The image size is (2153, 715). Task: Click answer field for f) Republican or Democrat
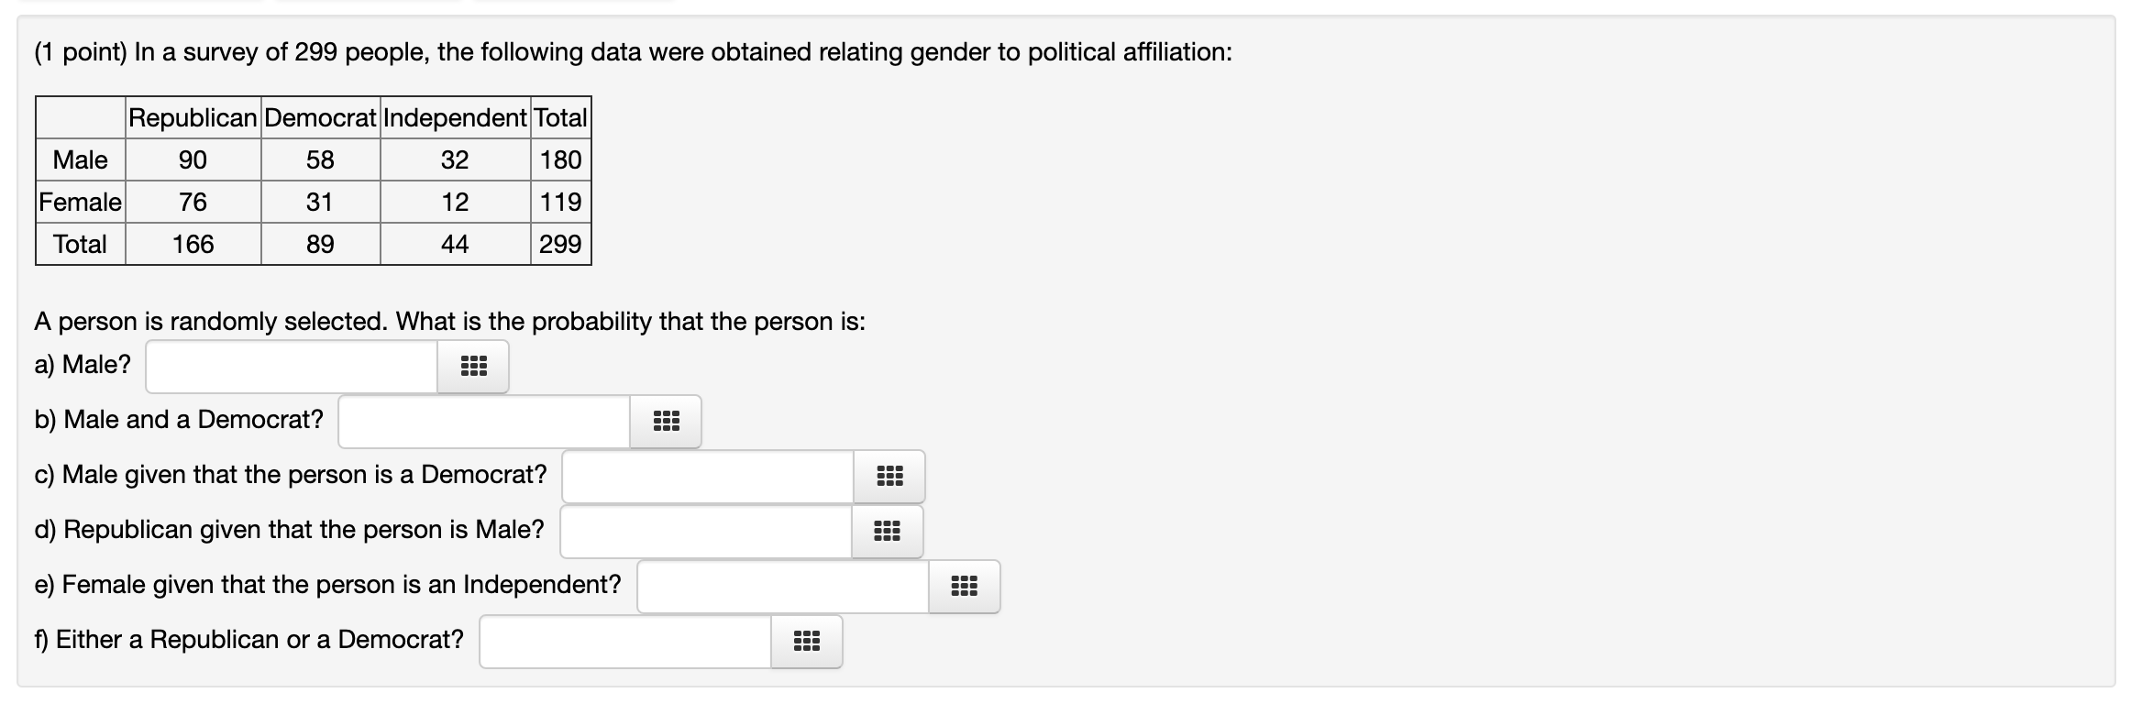(x=625, y=642)
